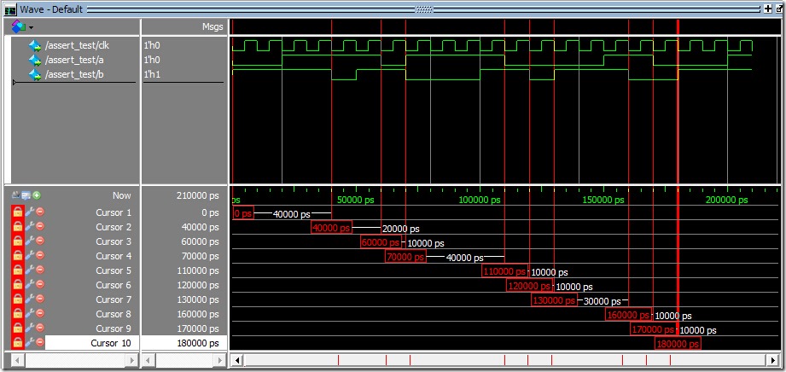
Task: Open the signal pane format dropdown arrow
Action: pos(31,27)
